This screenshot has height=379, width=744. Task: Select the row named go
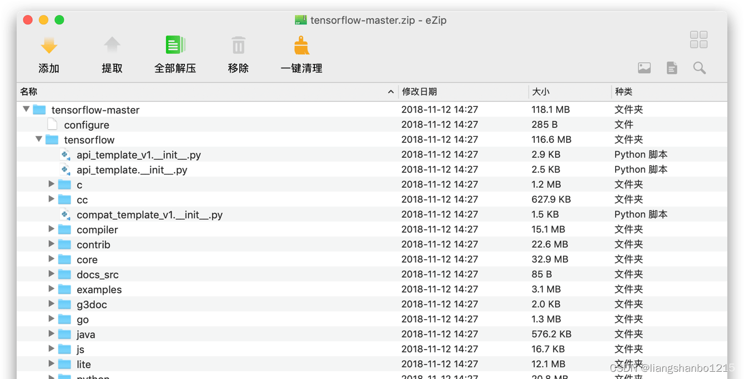click(x=372, y=319)
